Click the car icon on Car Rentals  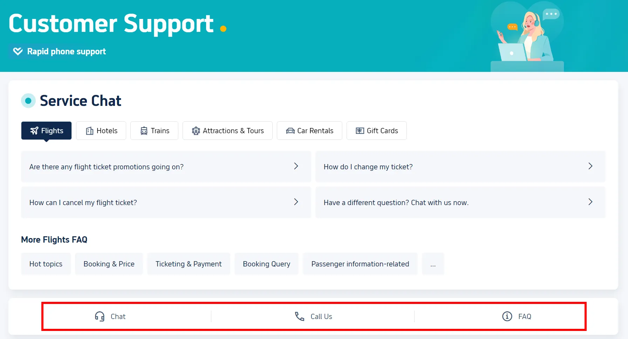tap(290, 131)
